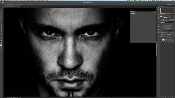This screenshot has width=175, height=98.
Task: Hide the selected layer above Background
Action: 161,40
